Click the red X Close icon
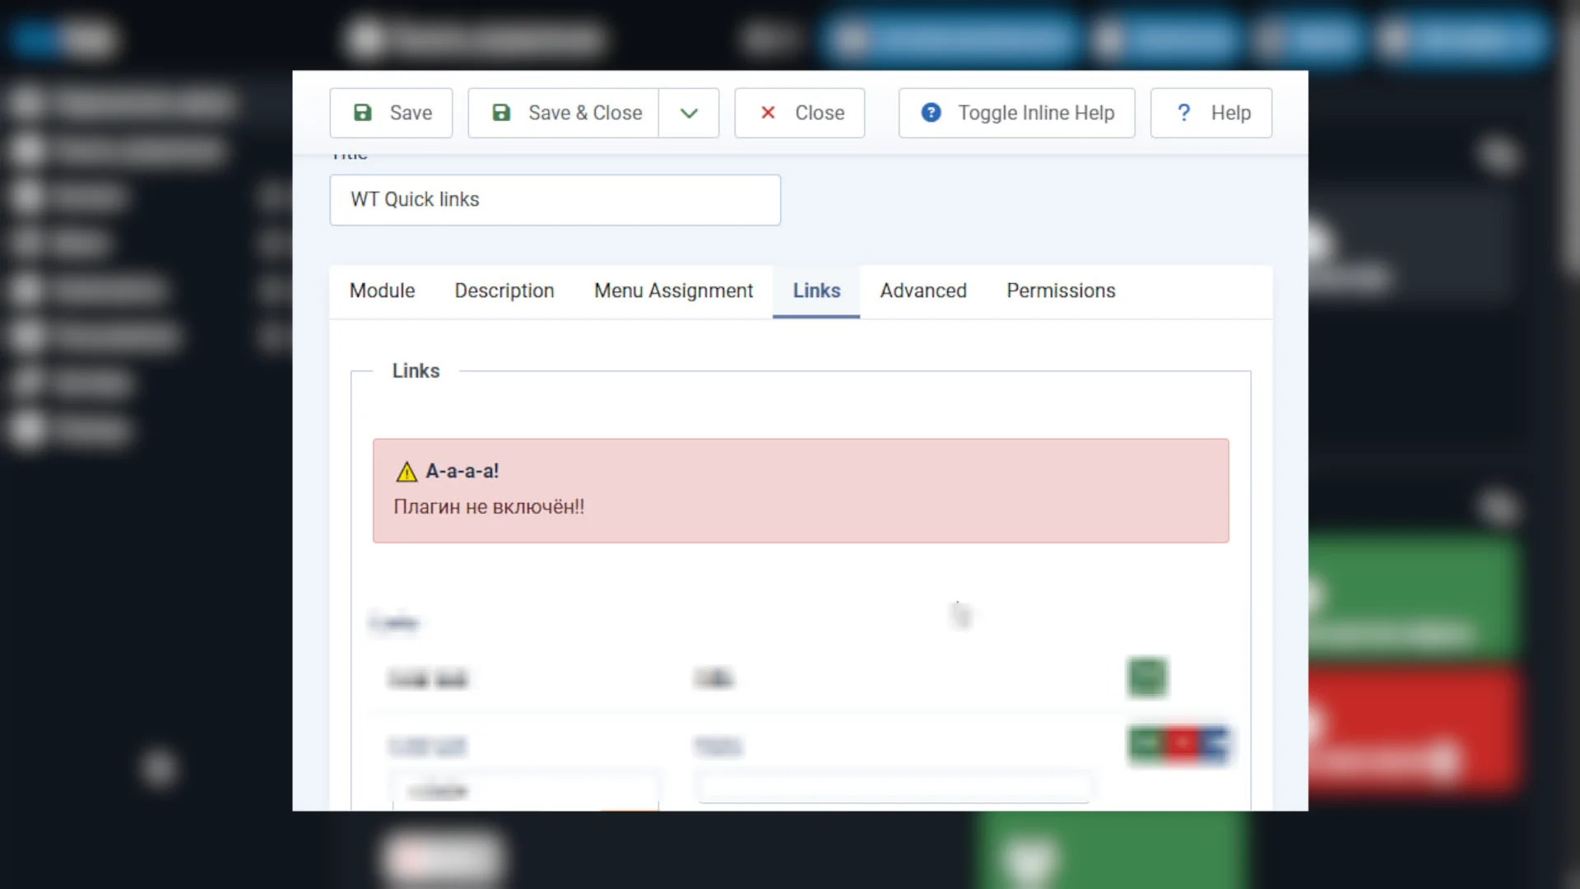Screen dimensions: 1580x889 (x=768, y=113)
